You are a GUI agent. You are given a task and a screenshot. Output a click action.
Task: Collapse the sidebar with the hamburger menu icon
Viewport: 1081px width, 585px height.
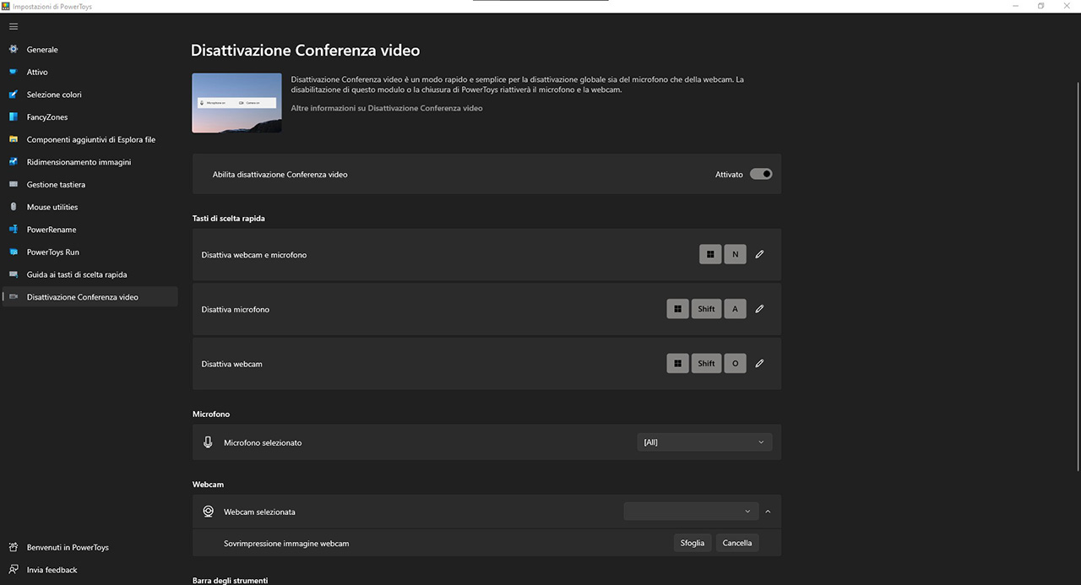14,26
